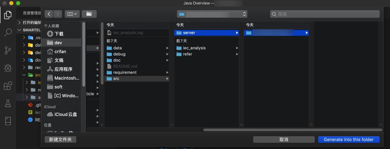
Task: Collapse the SMARTEL project root in explorer
Action: (x=20, y=30)
